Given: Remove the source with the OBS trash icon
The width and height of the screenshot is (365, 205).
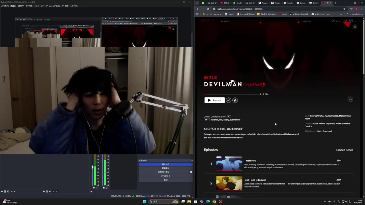Looking at the screenshot, I should click(47, 192).
